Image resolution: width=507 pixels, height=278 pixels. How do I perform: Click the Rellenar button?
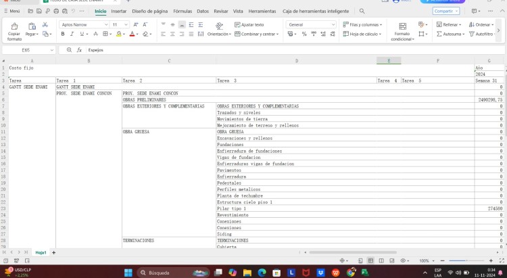coord(449,24)
